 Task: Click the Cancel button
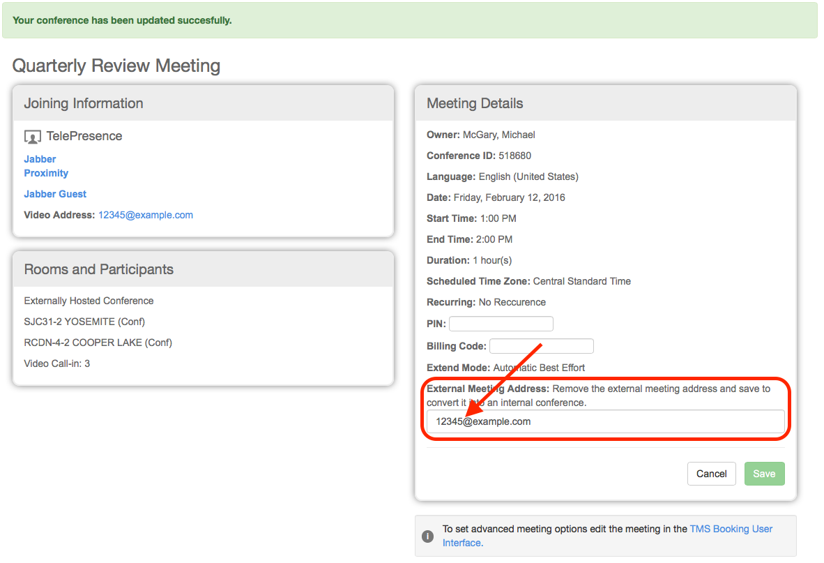pos(712,474)
